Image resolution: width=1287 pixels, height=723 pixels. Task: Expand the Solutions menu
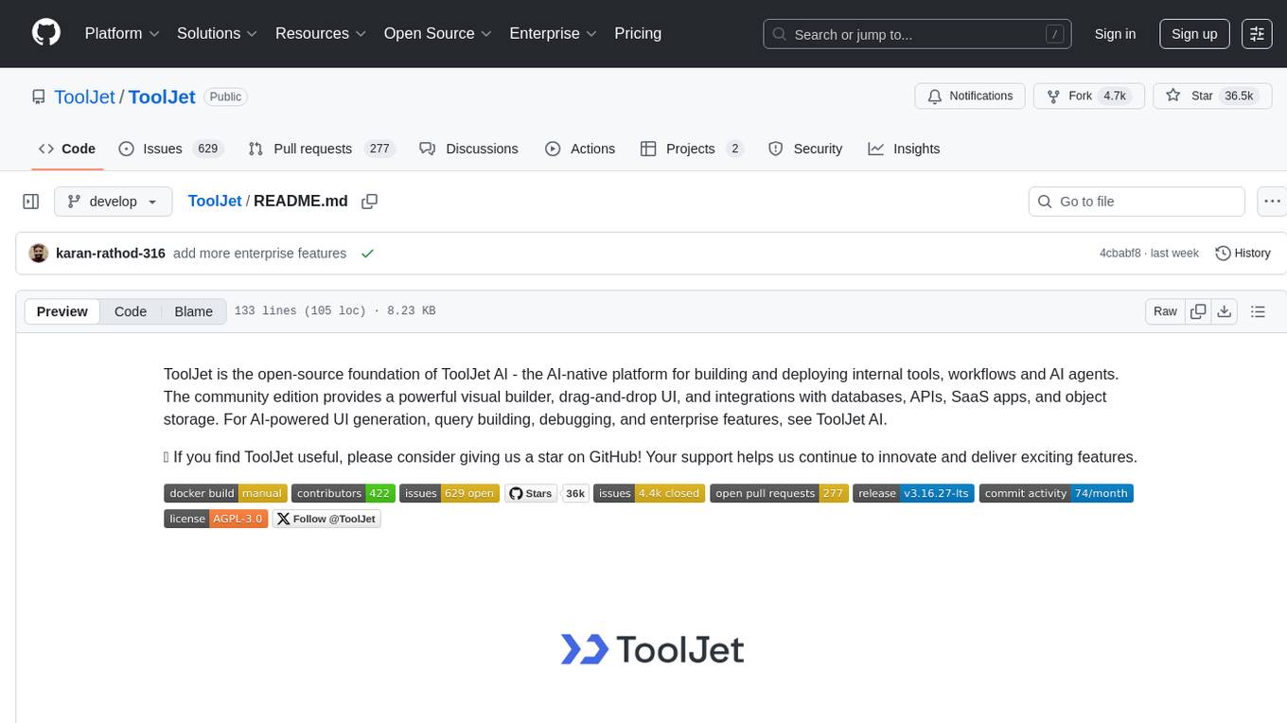coord(218,33)
